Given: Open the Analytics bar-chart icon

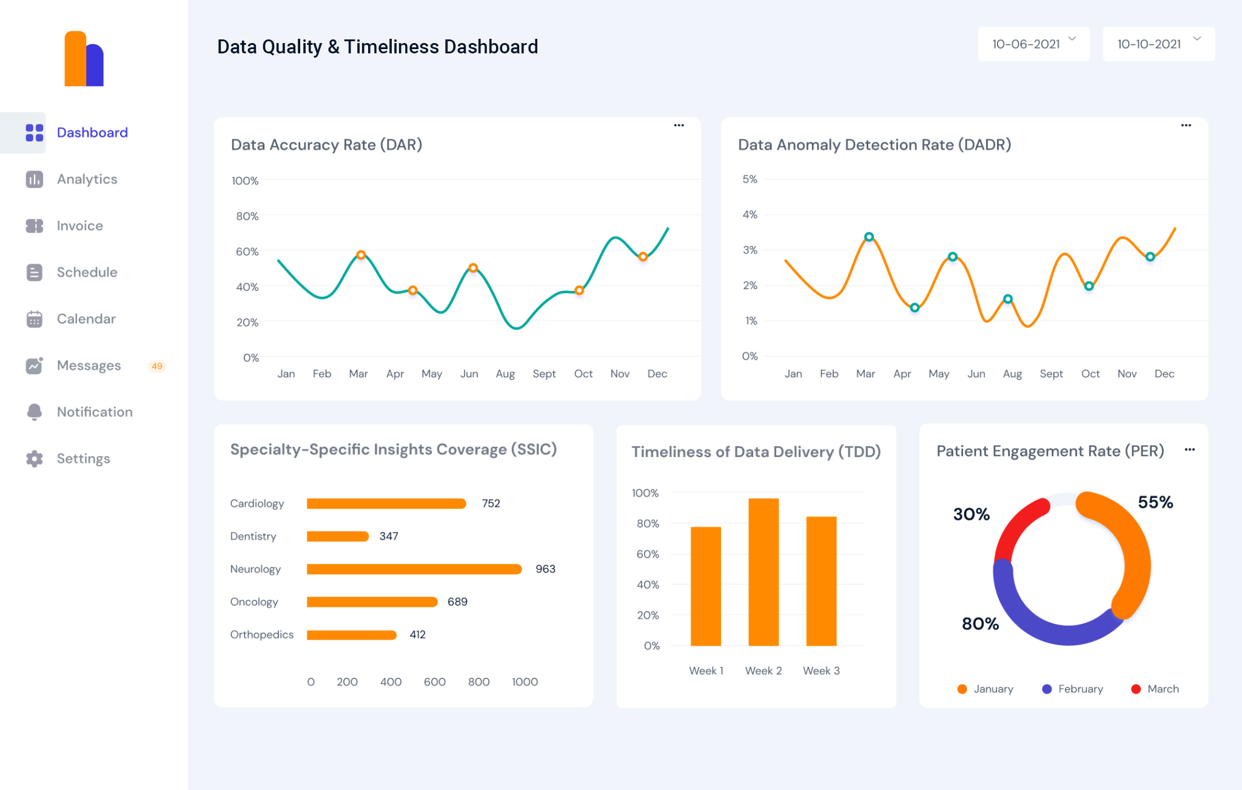Looking at the screenshot, I should [33, 179].
